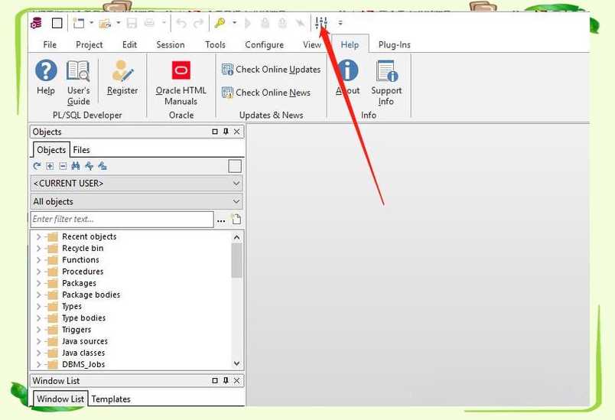The image size is (615, 420).
Task: Expand the Packages folder
Action: click(38, 283)
